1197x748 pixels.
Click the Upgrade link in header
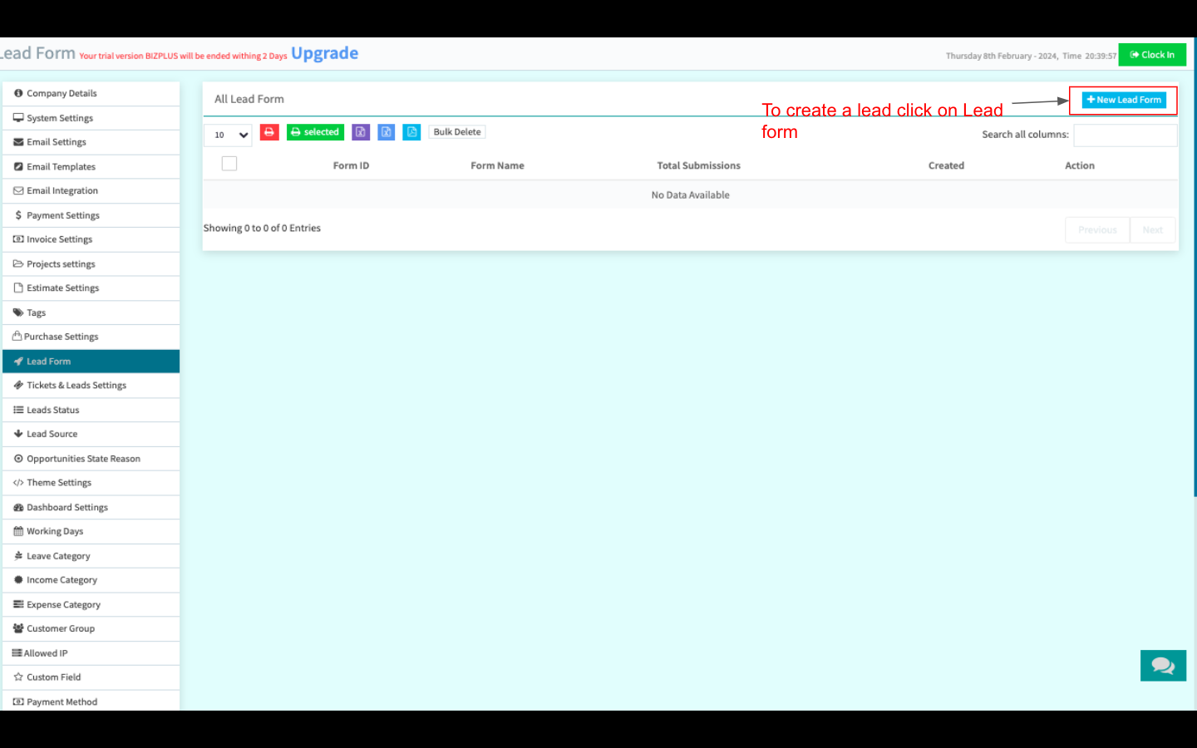pyautogui.click(x=324, y=54)
